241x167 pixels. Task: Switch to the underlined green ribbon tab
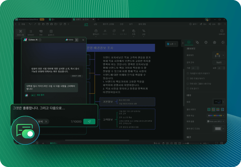pyautogui.click(x=86, y=24)
